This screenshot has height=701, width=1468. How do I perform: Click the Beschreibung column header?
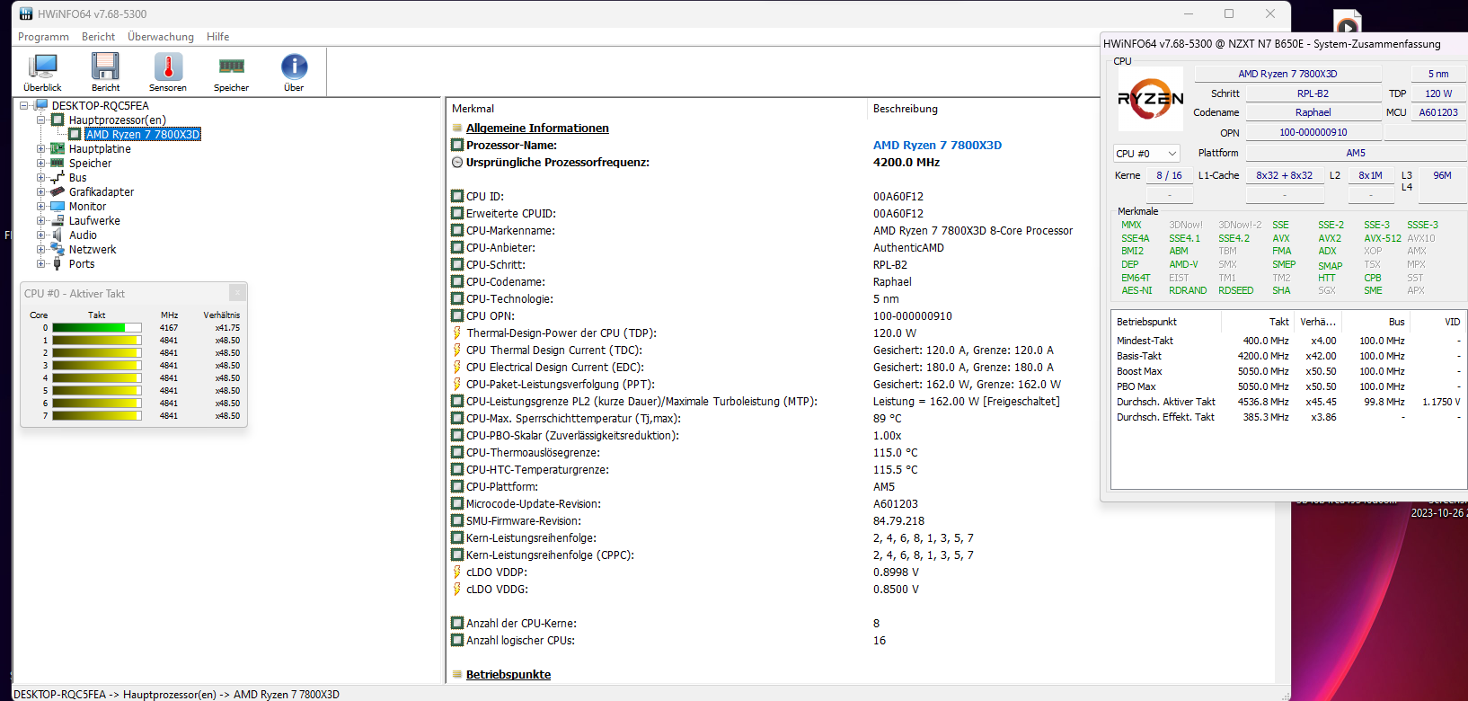tap(906, 109)
